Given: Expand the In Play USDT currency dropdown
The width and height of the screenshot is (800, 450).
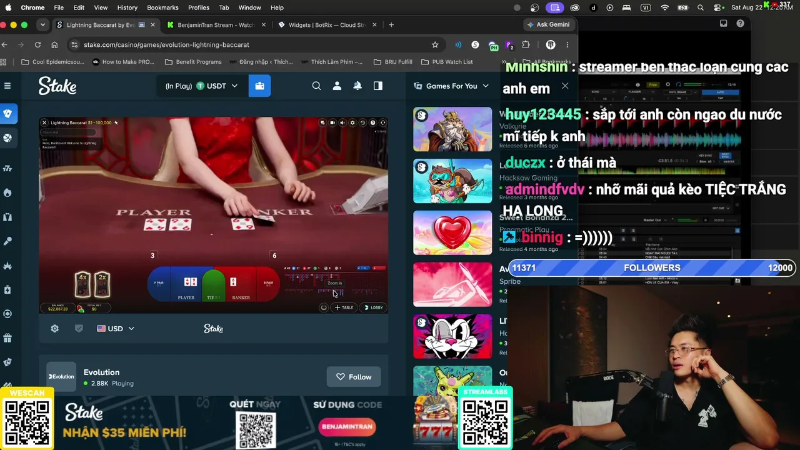Looking at the screenshot, I should [x=201, y=86].
